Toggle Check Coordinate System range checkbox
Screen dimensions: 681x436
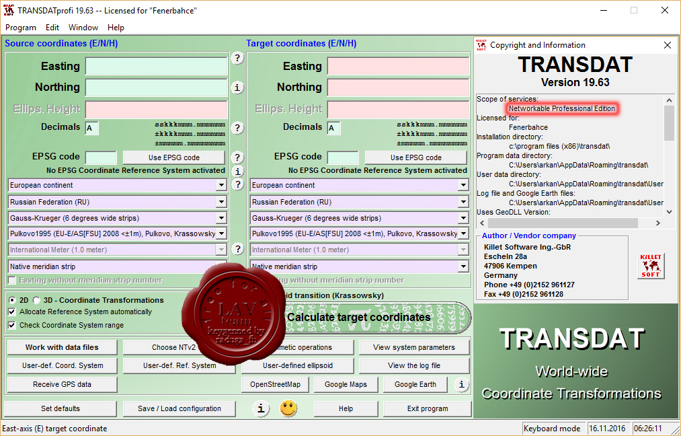pyautogui.click(x=11, y=325)
